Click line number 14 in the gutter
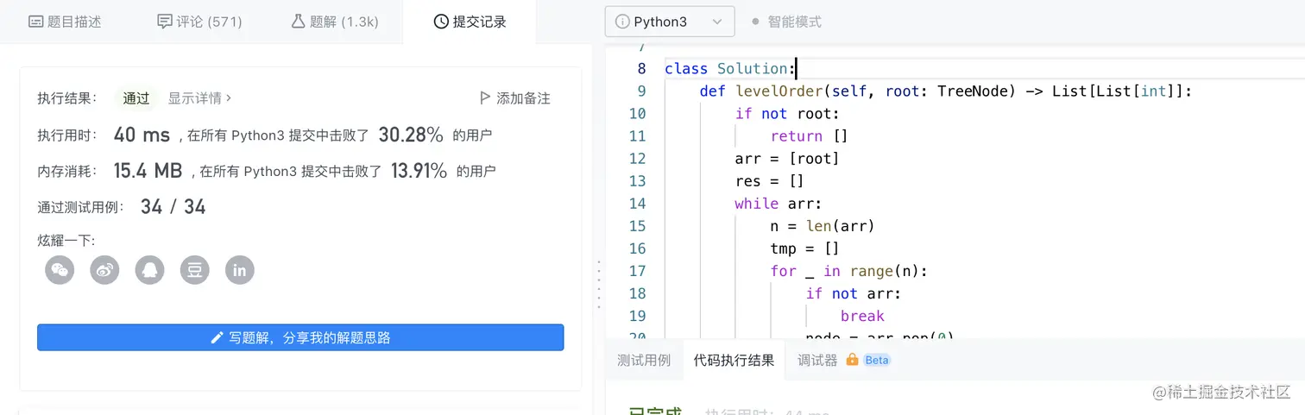 (637, 204)
